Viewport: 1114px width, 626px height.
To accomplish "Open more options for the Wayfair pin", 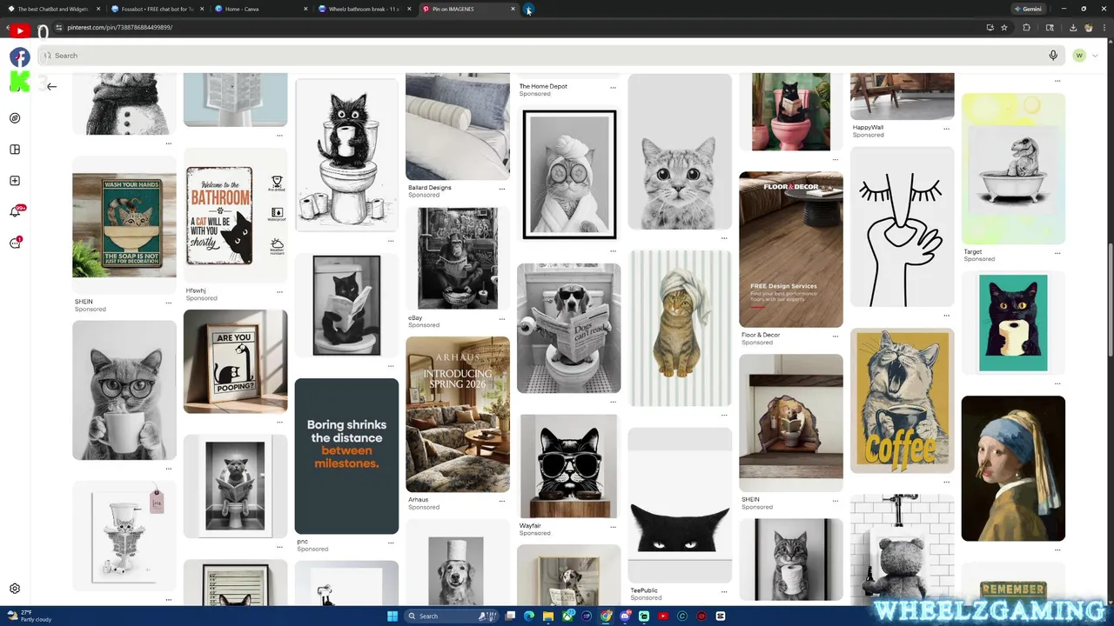I will coord(613,527).
